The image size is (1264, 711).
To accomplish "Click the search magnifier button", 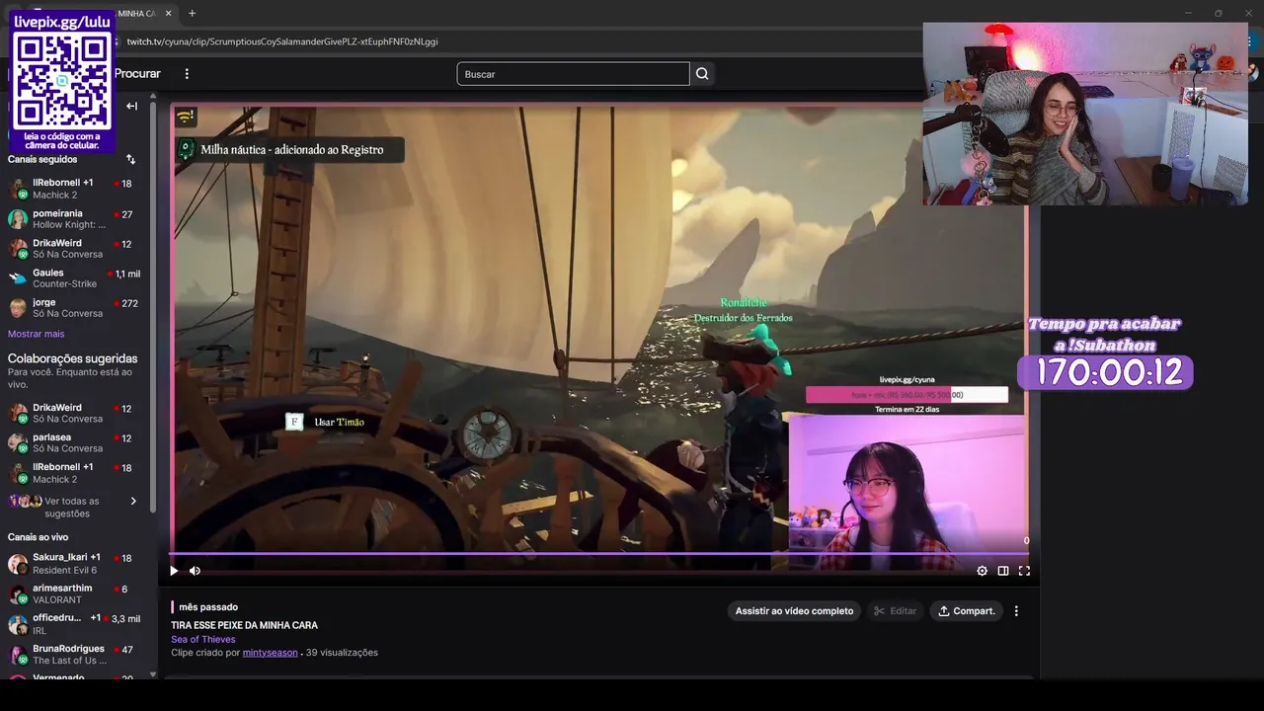I will 702,74.
